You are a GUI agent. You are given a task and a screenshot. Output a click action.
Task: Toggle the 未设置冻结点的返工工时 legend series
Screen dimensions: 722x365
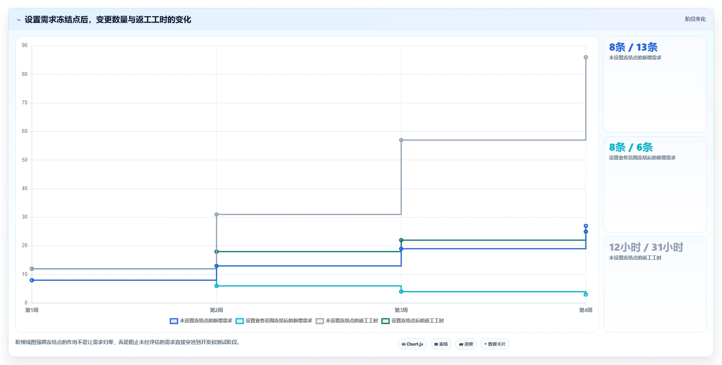(347, 321)
